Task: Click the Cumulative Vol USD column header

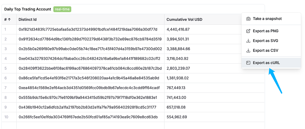Action: (x=184, y=19)
